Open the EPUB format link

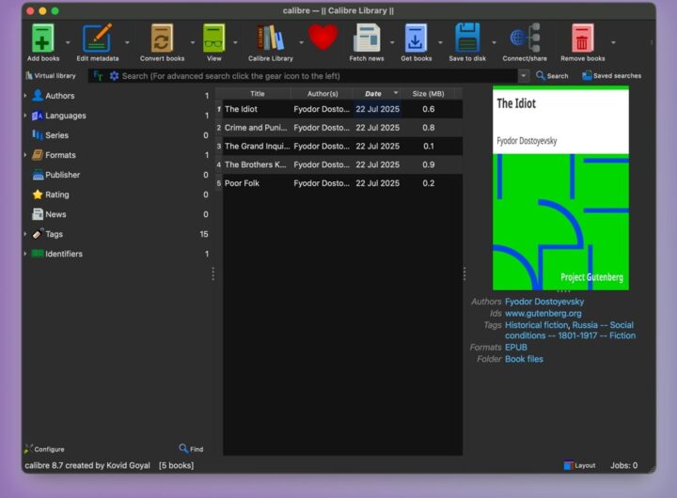[516, 348]
